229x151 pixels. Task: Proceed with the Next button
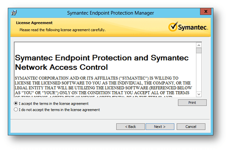coord(159,126)
